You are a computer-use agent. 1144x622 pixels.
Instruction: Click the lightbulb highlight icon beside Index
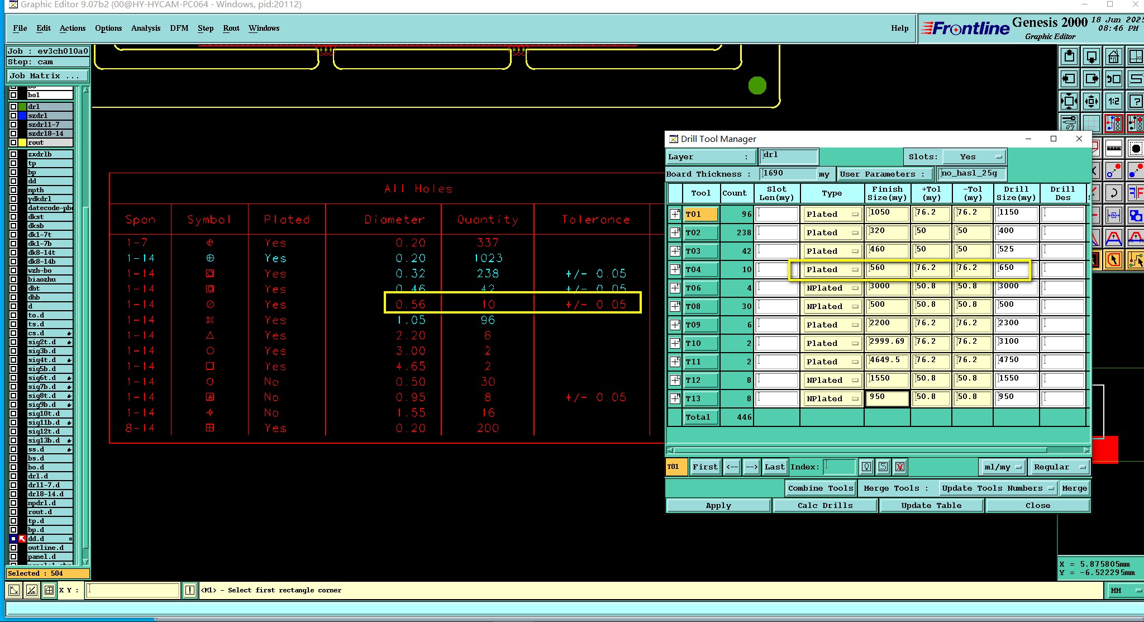[866, 467]
